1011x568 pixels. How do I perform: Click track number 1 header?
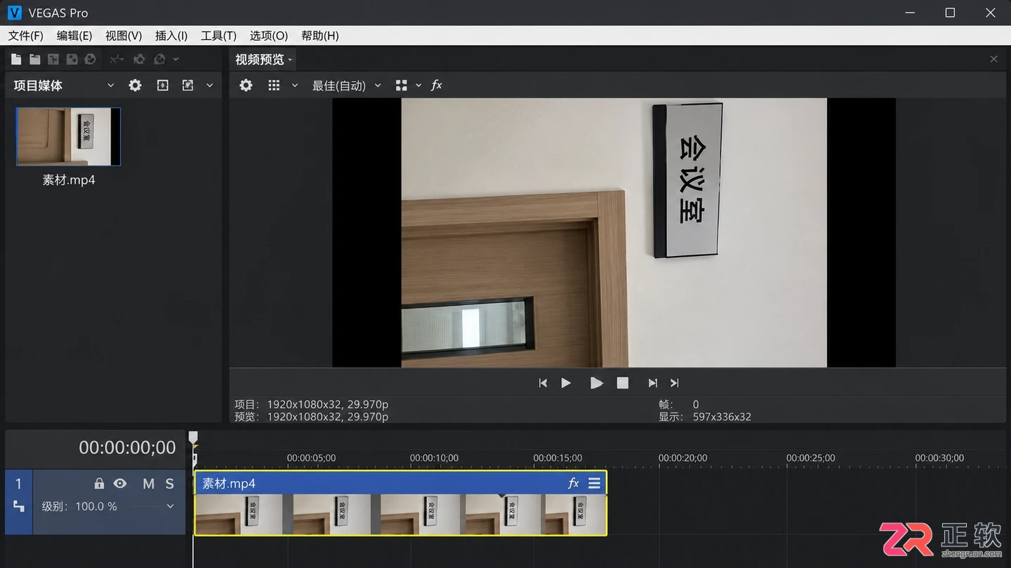19,484
